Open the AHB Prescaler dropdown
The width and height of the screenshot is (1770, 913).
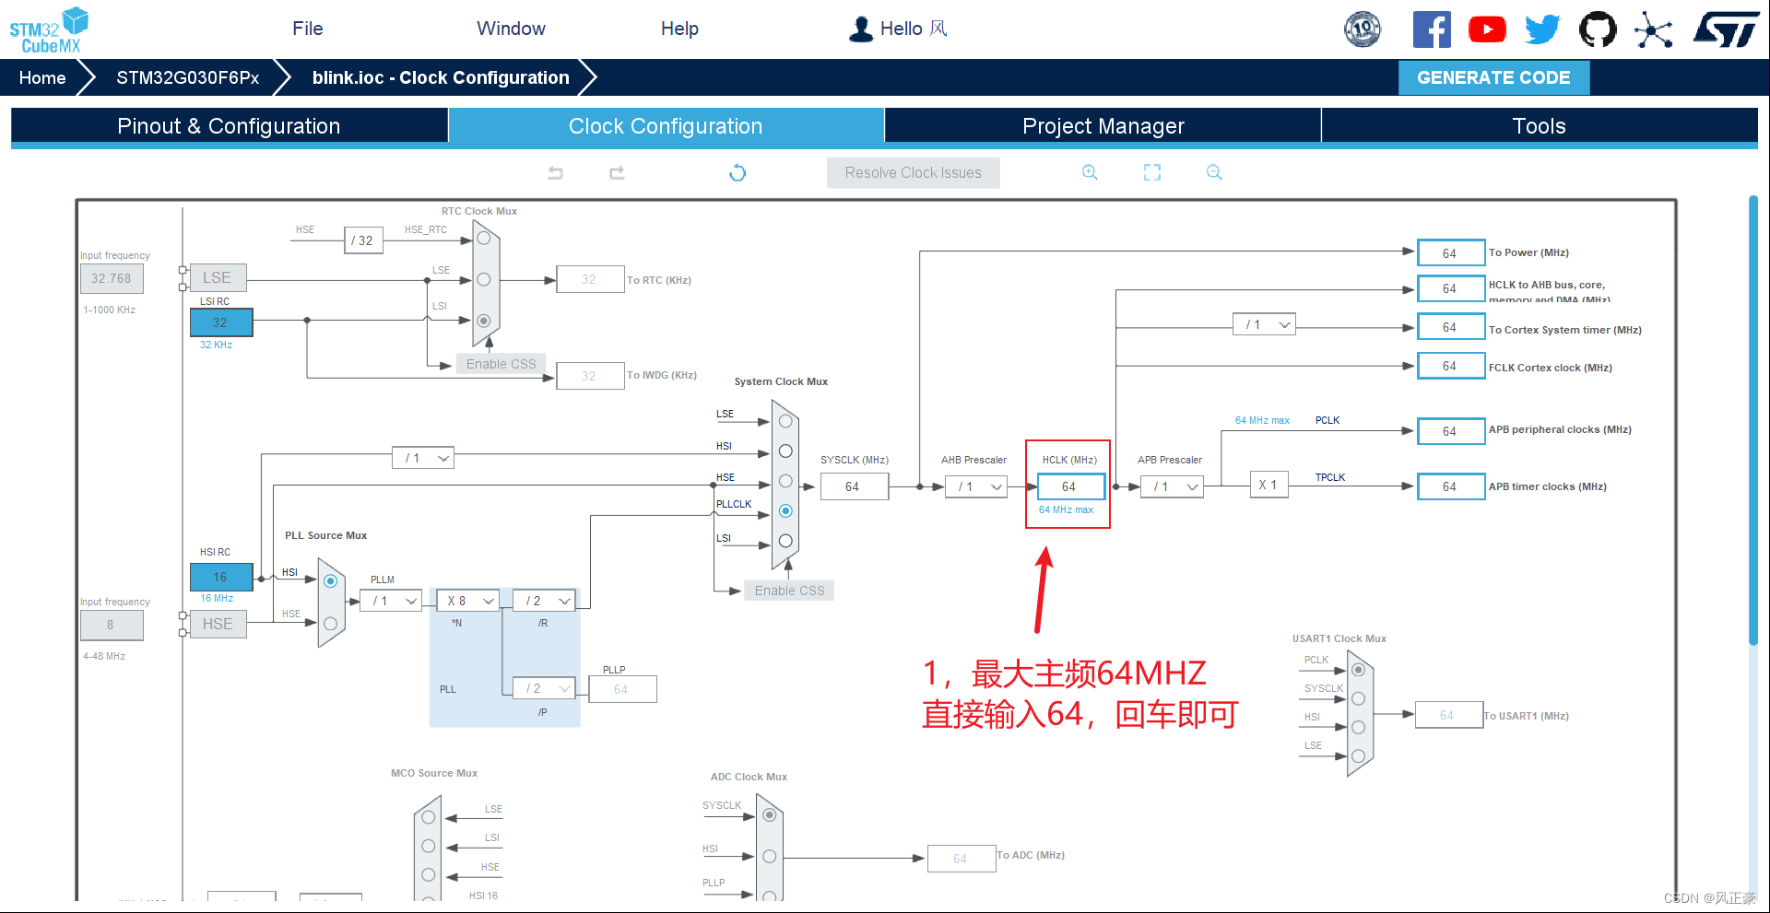click(976, 486)
